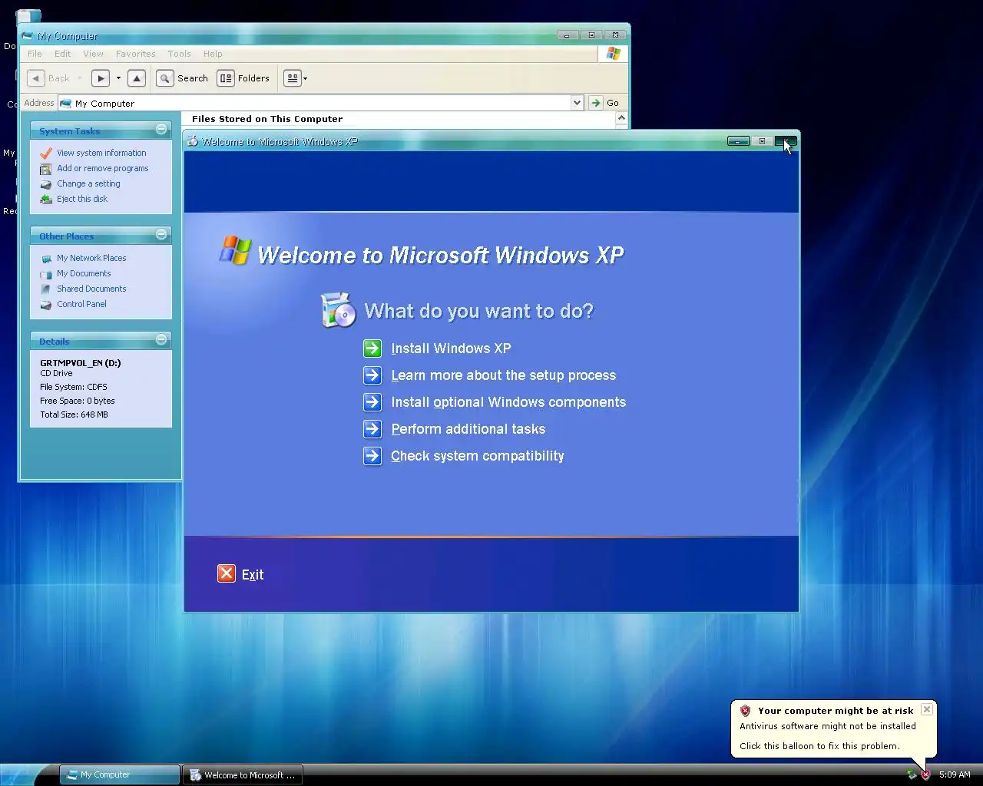Click the Up folder button in My Computer
The height and width of the screenshot is (786, 983).
pyautogui.click(x=137, y=78)
